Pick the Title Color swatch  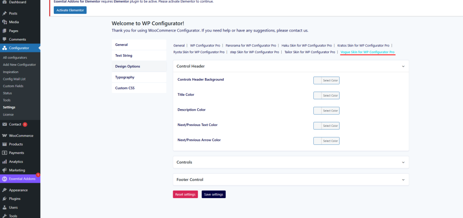[x=326, y=95]
